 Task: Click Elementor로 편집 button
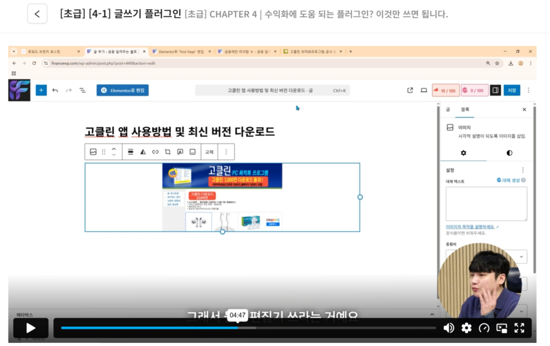click(123, 90)
